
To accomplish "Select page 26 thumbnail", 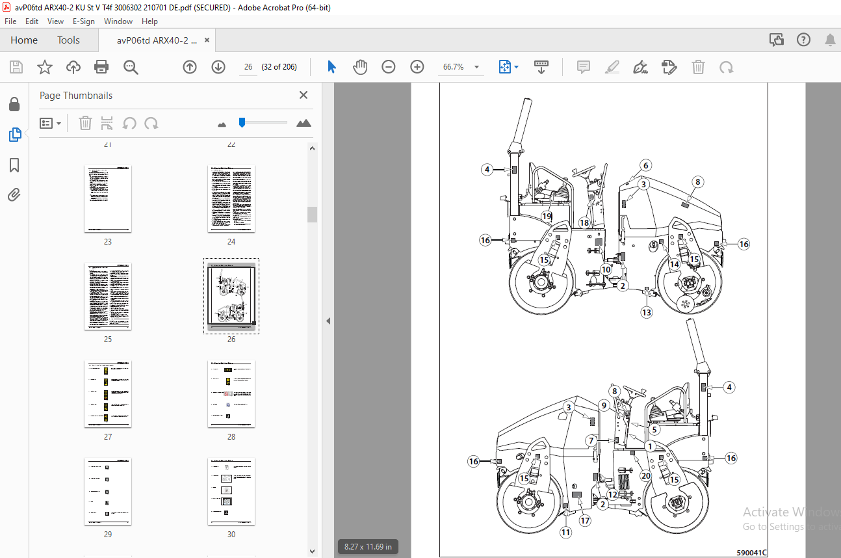I will click(x=231, y=296).
